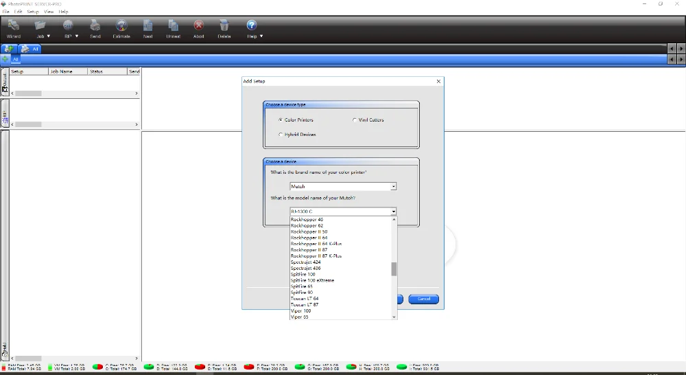Click the Nest jobs icon
The image size is (686, 375).
148,25
